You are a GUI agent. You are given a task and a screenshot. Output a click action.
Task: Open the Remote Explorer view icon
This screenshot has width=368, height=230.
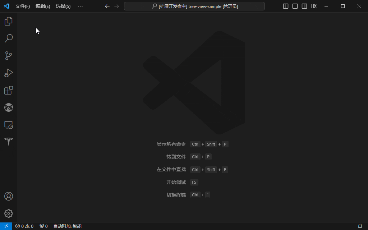point(8,125)
